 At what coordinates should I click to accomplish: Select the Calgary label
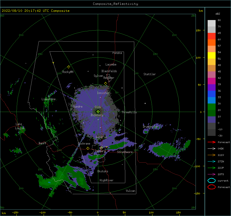[x=100, y=151]
